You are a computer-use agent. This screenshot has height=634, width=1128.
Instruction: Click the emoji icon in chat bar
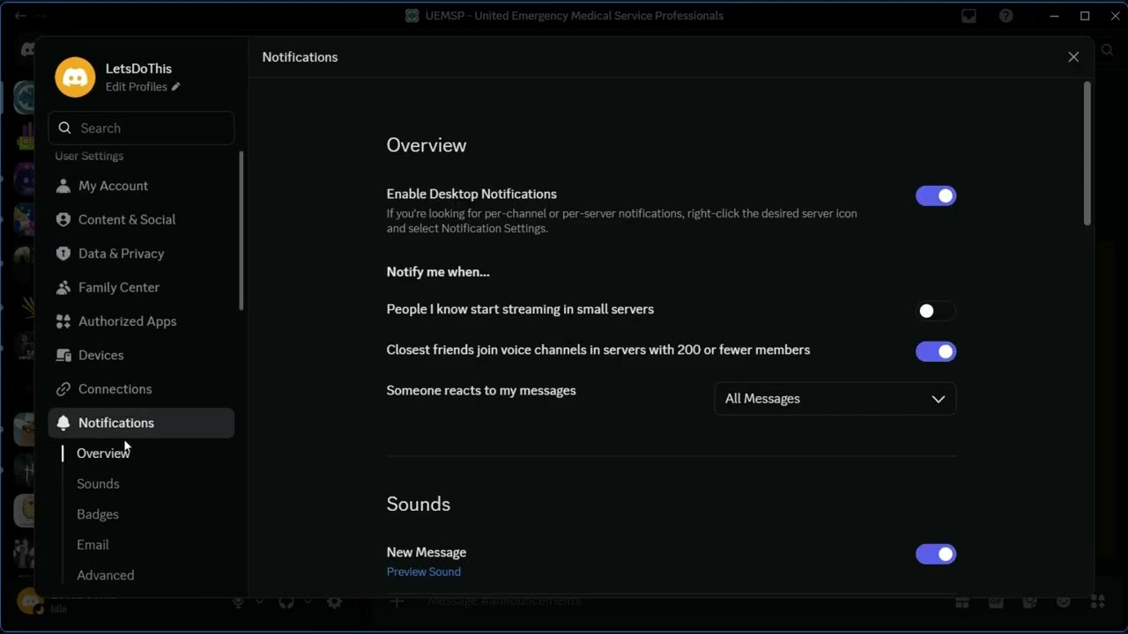pos(1064,601)
